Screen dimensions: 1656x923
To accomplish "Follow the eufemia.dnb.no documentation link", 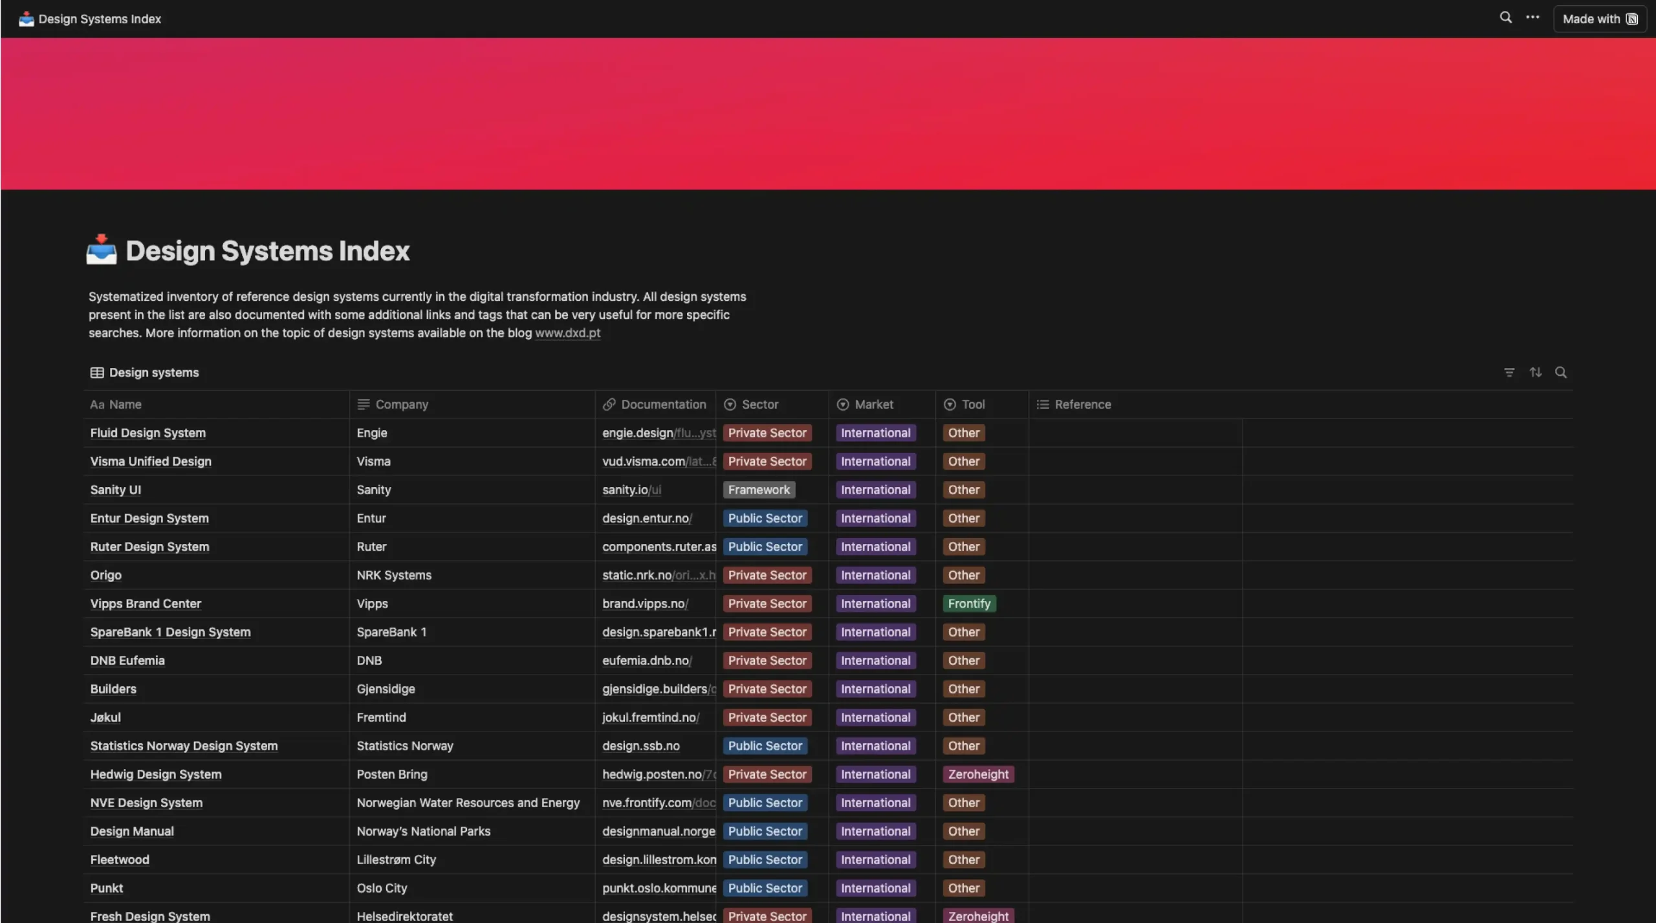I will coord(647,660).
